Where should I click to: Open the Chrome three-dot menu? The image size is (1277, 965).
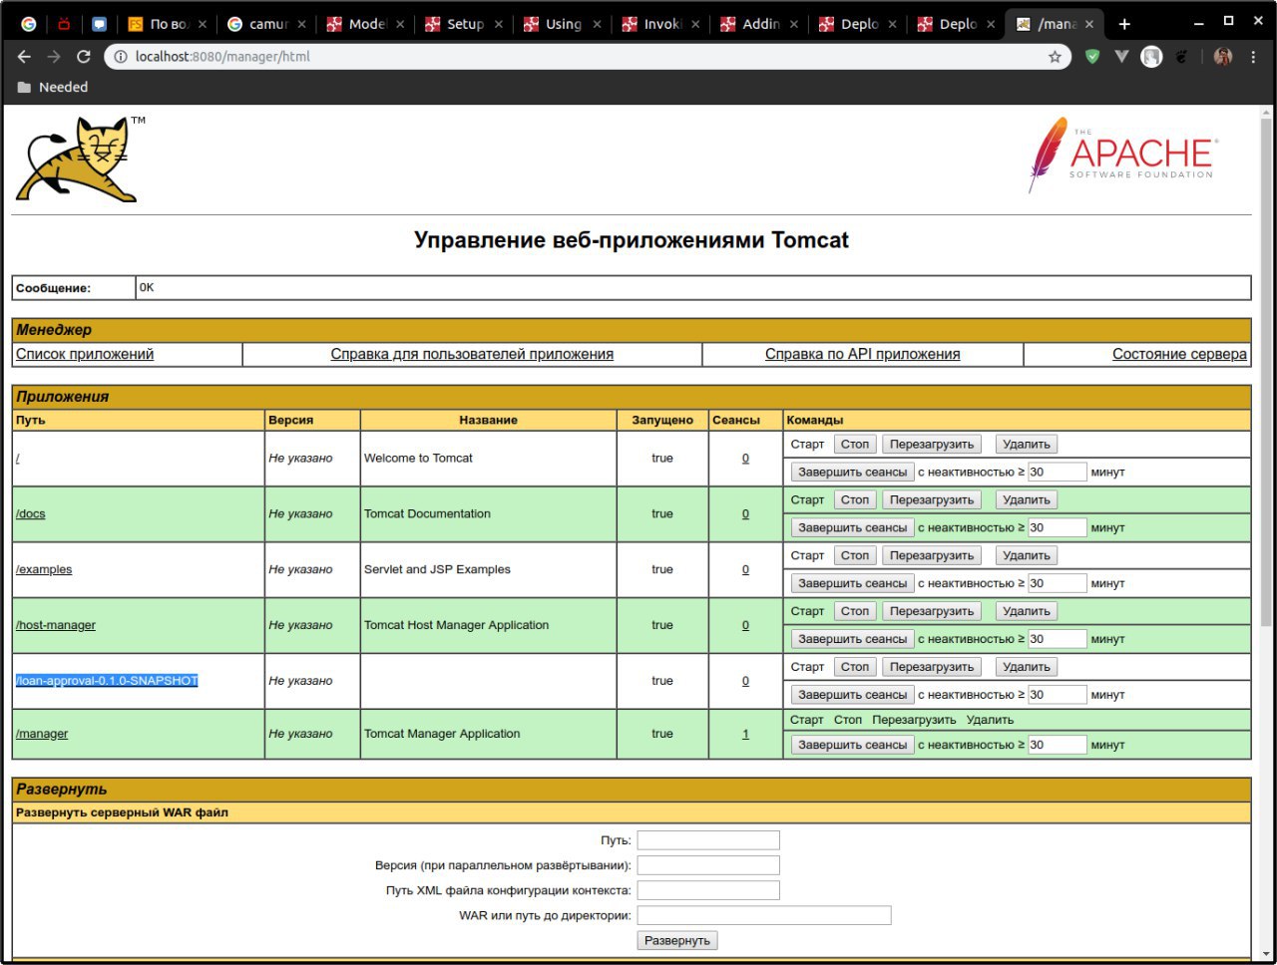pyautogui.click(x=1253, y=57)
